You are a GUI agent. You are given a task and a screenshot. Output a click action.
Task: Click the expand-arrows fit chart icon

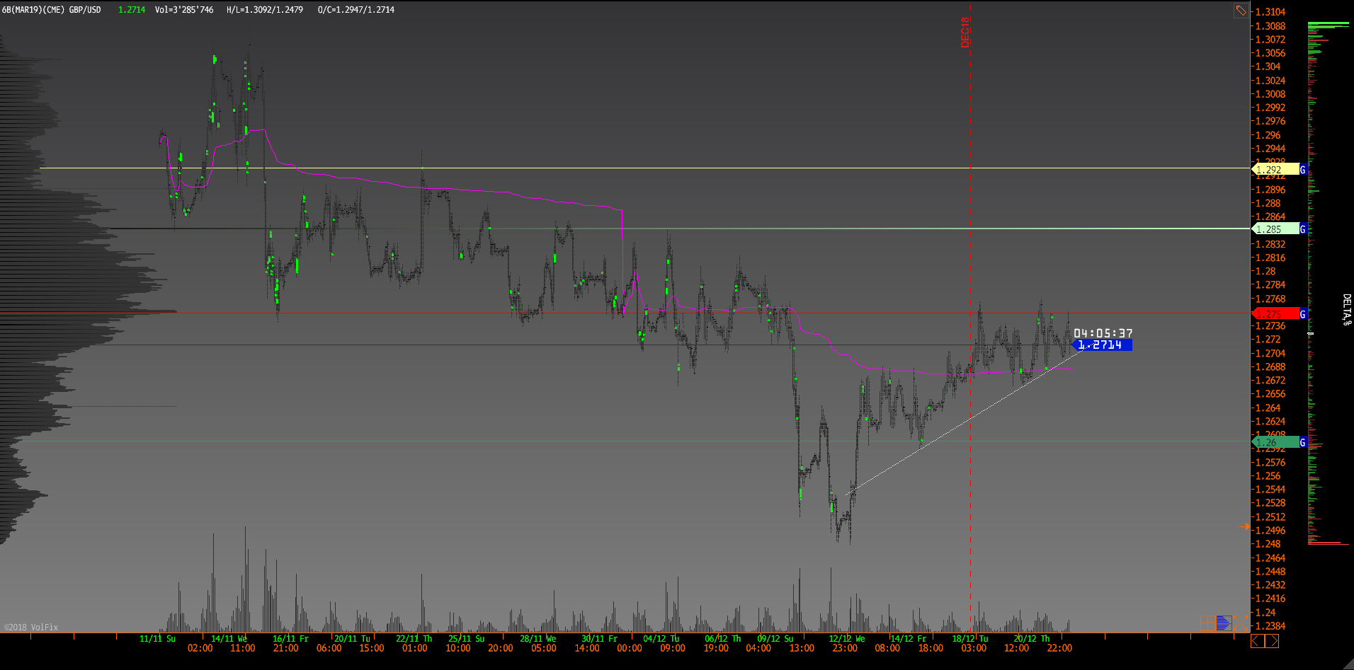click(x=1240, y=623)
